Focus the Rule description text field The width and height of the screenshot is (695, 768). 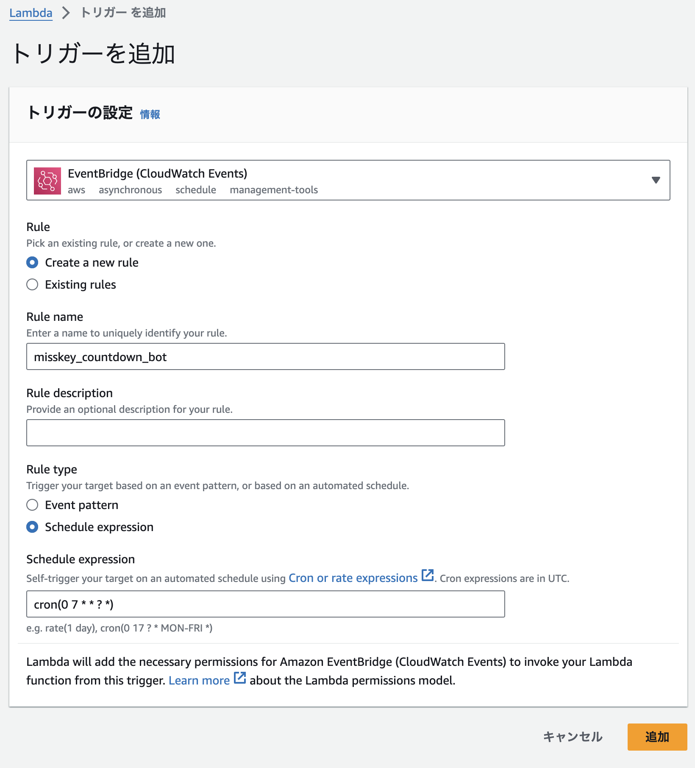click(265, 433)
